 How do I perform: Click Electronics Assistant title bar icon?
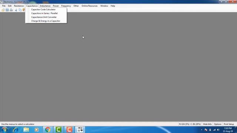point(1,2)
